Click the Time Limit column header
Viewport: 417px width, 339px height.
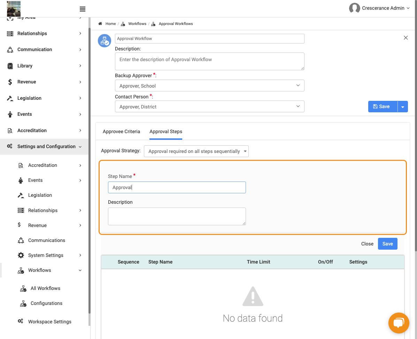point(258,262)
